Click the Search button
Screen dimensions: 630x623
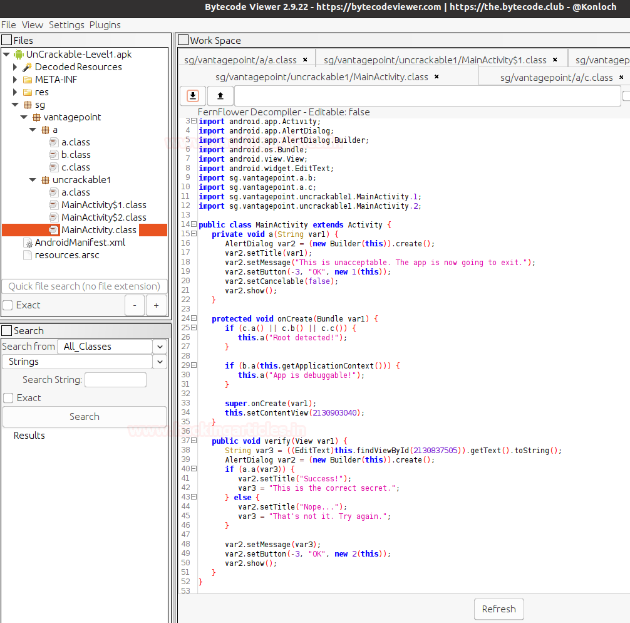[x=85, y=417]
